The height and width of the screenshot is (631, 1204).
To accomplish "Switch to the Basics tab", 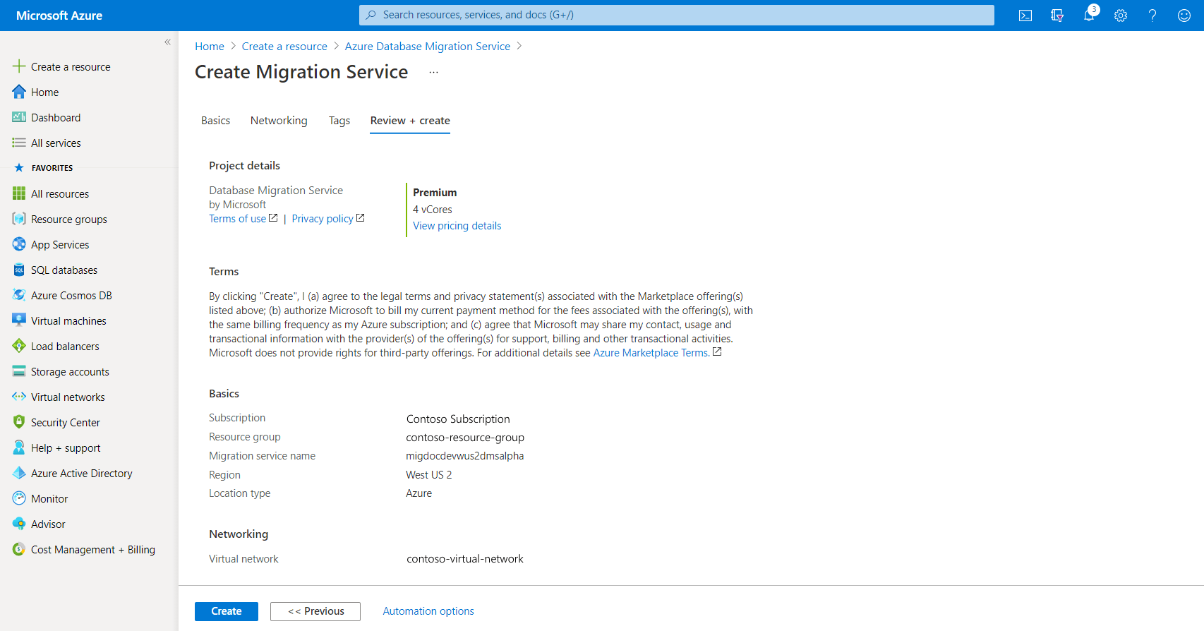I will click(215, 121).
